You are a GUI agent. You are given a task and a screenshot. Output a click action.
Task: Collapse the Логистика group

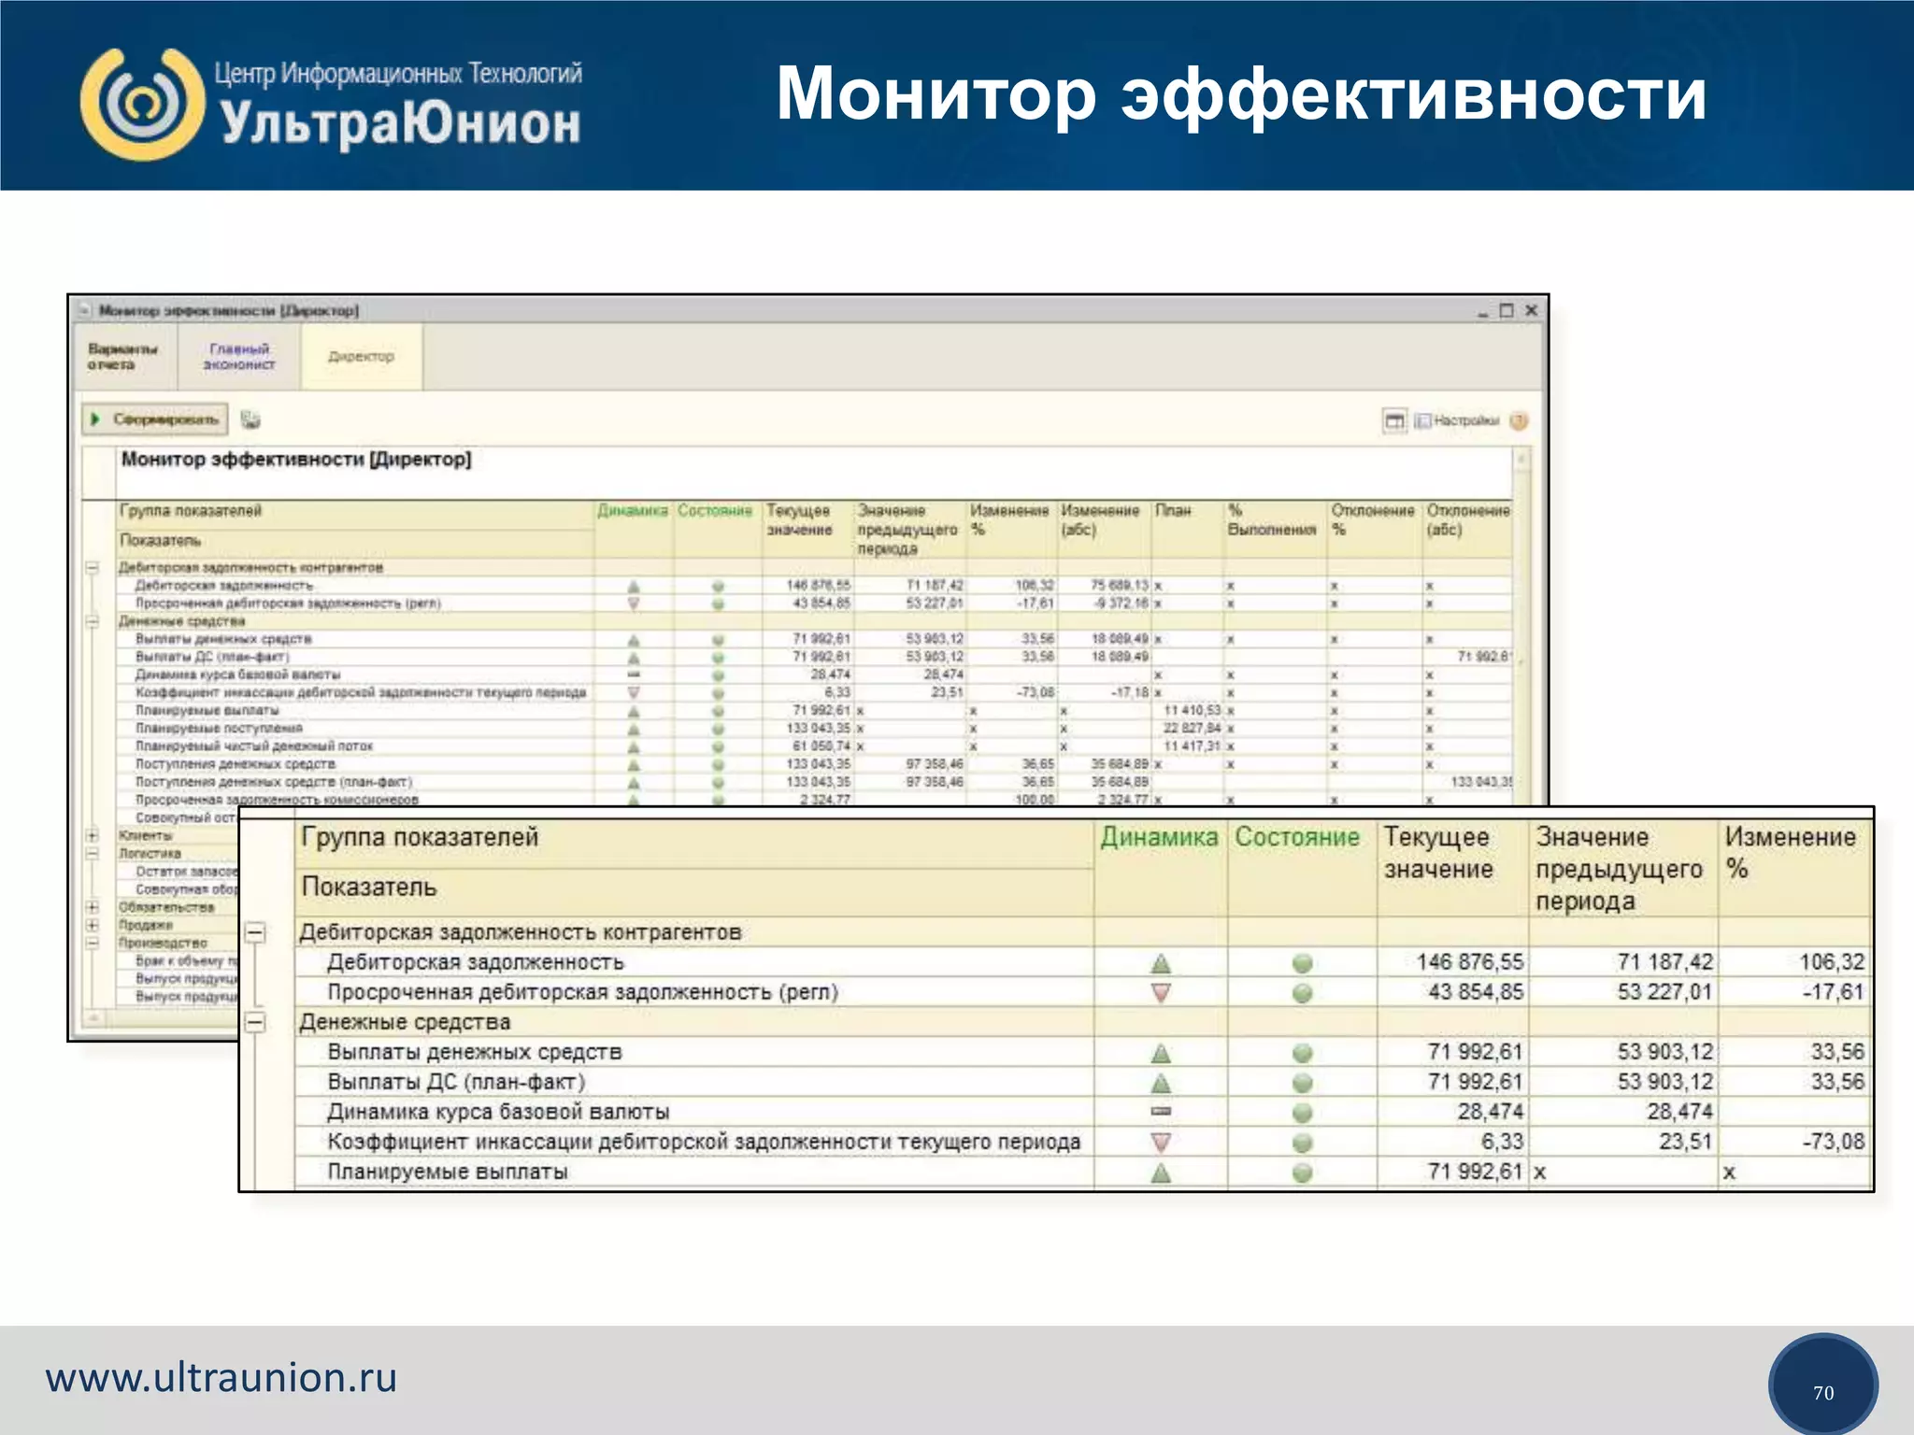pyautogui.click(x=92, y=853)
